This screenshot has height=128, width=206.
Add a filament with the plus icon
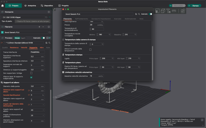[39, 27]
